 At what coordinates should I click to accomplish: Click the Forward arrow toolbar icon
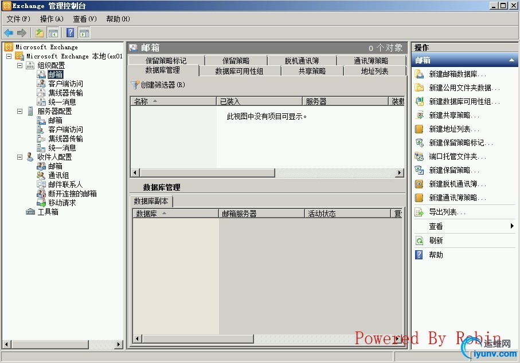(x=22, y=33)
